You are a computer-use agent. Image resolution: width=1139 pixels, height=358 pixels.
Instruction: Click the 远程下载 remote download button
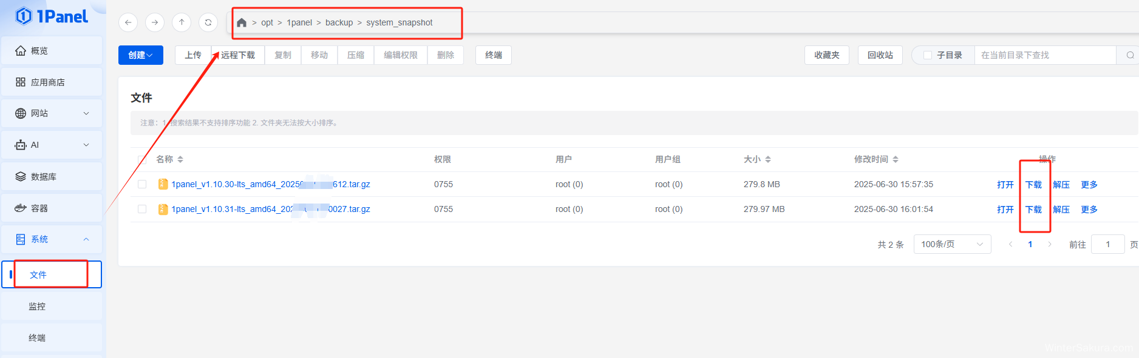point(238,55)
